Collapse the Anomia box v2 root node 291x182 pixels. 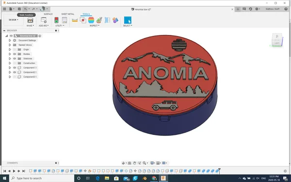click(6, 36)
